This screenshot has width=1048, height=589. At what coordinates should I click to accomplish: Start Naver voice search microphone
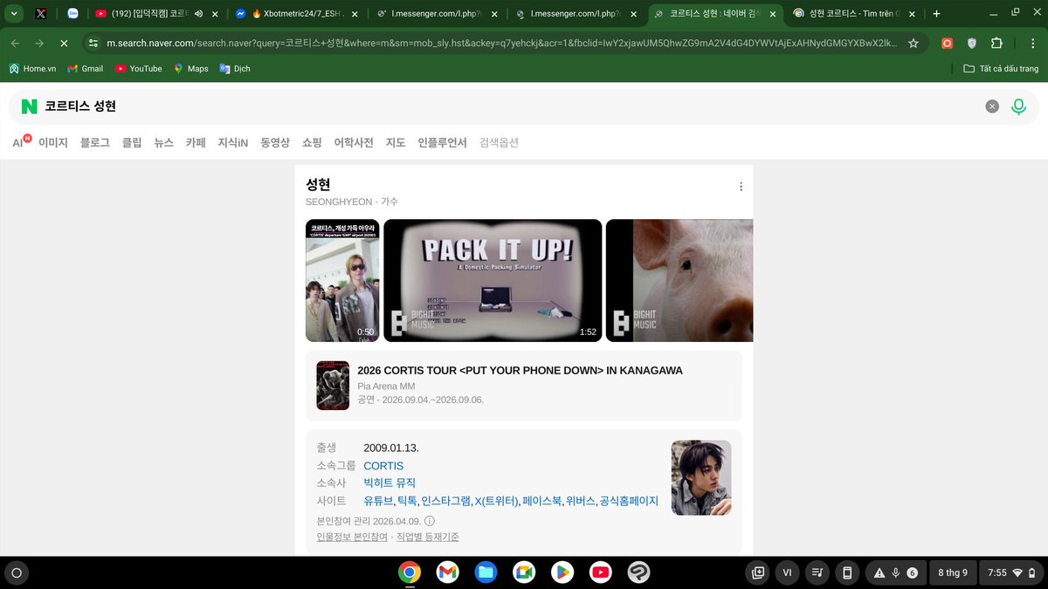[x=1018, y=106]
